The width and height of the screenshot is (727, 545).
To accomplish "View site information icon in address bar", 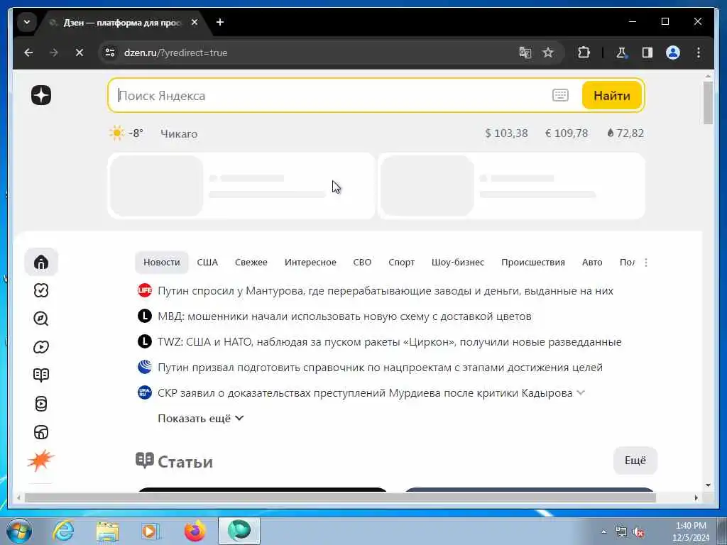I will (110, 53).
